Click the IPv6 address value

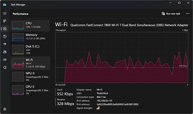click(x=117, y=104)
